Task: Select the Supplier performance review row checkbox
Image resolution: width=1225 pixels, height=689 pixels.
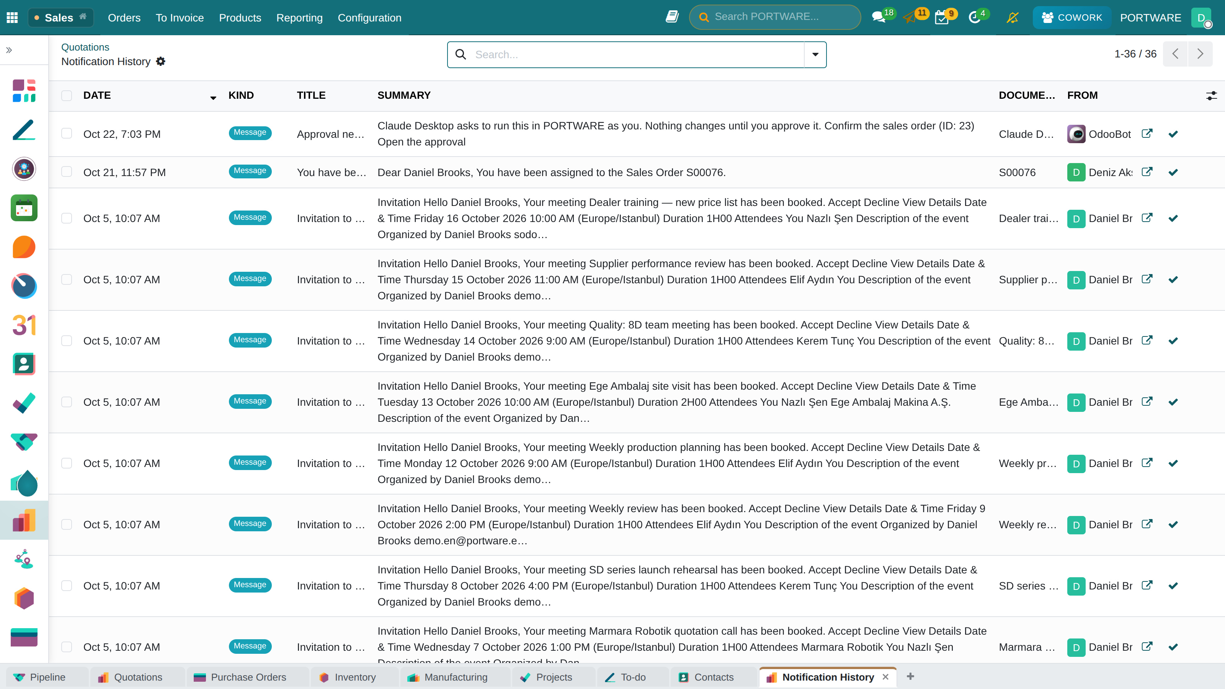Action: click(x=67, y=279)
